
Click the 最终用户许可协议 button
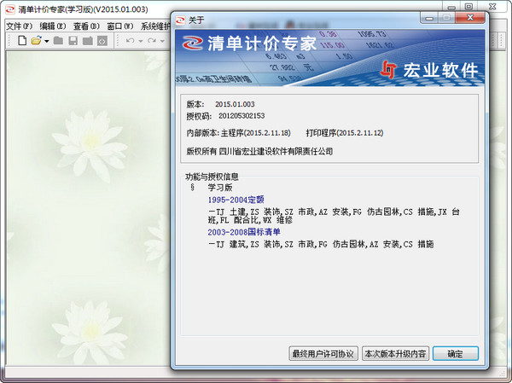click(x=323, y=354)
